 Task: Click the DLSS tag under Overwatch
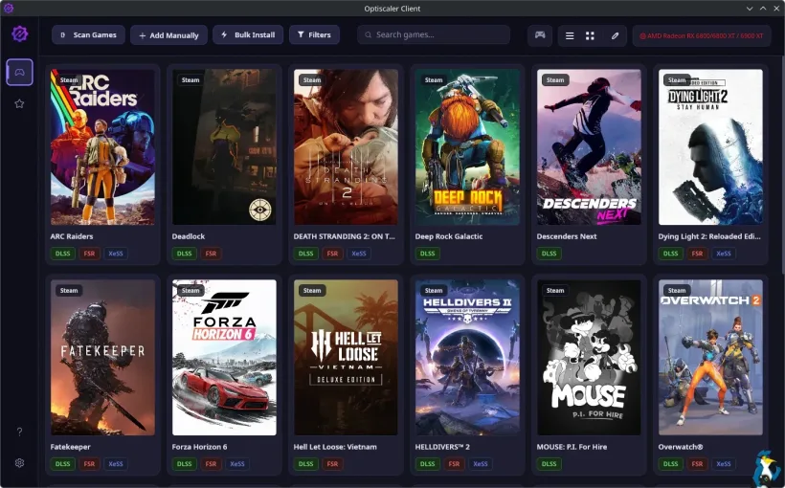[670, 464]
